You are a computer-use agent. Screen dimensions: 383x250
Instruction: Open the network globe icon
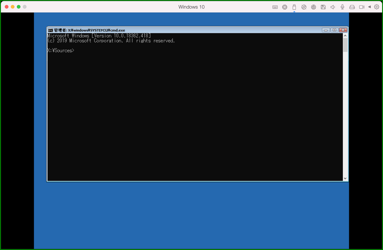(x=313, y=7)
